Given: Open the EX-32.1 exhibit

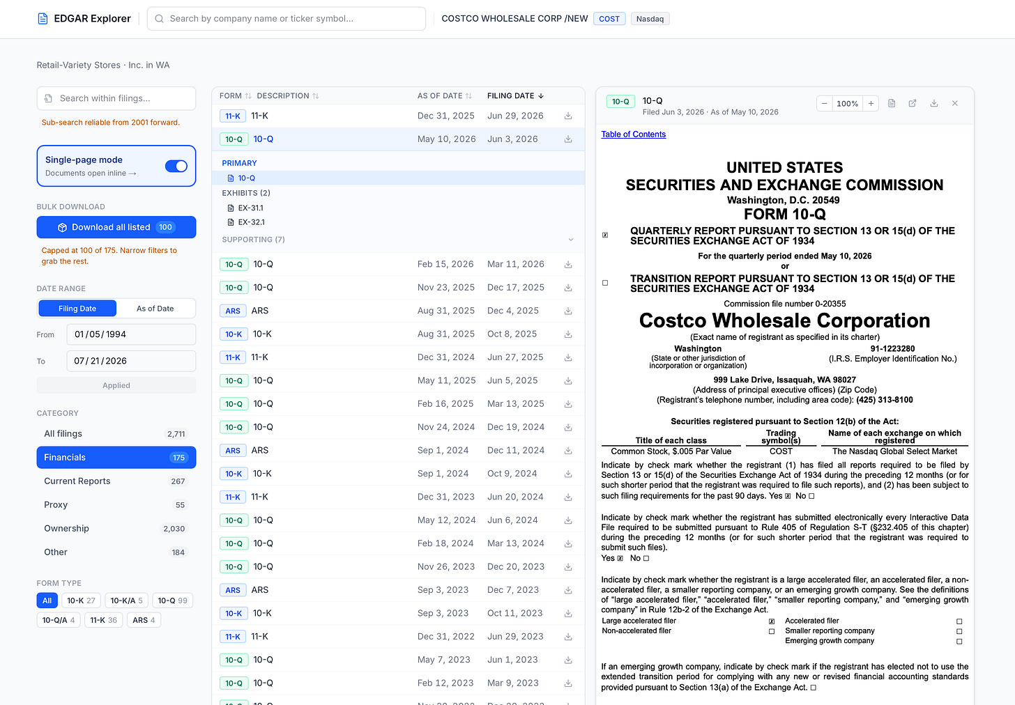Looking at the screenshot, I should (398, 222).
